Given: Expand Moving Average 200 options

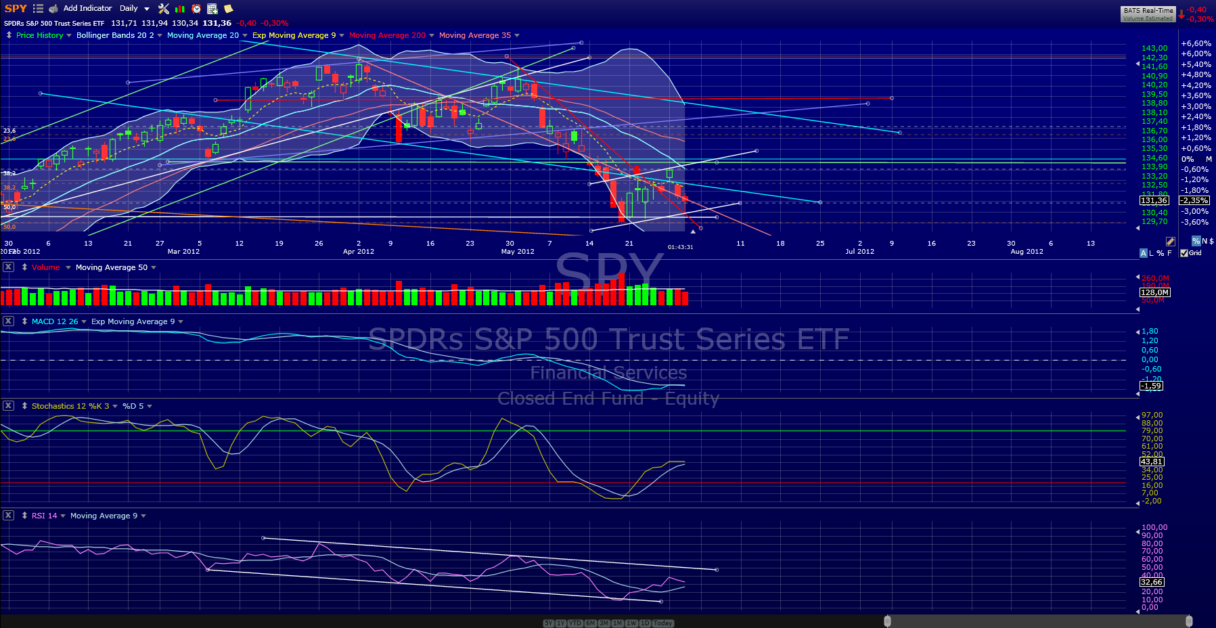Looking at the screenshot, I should 432,36.
